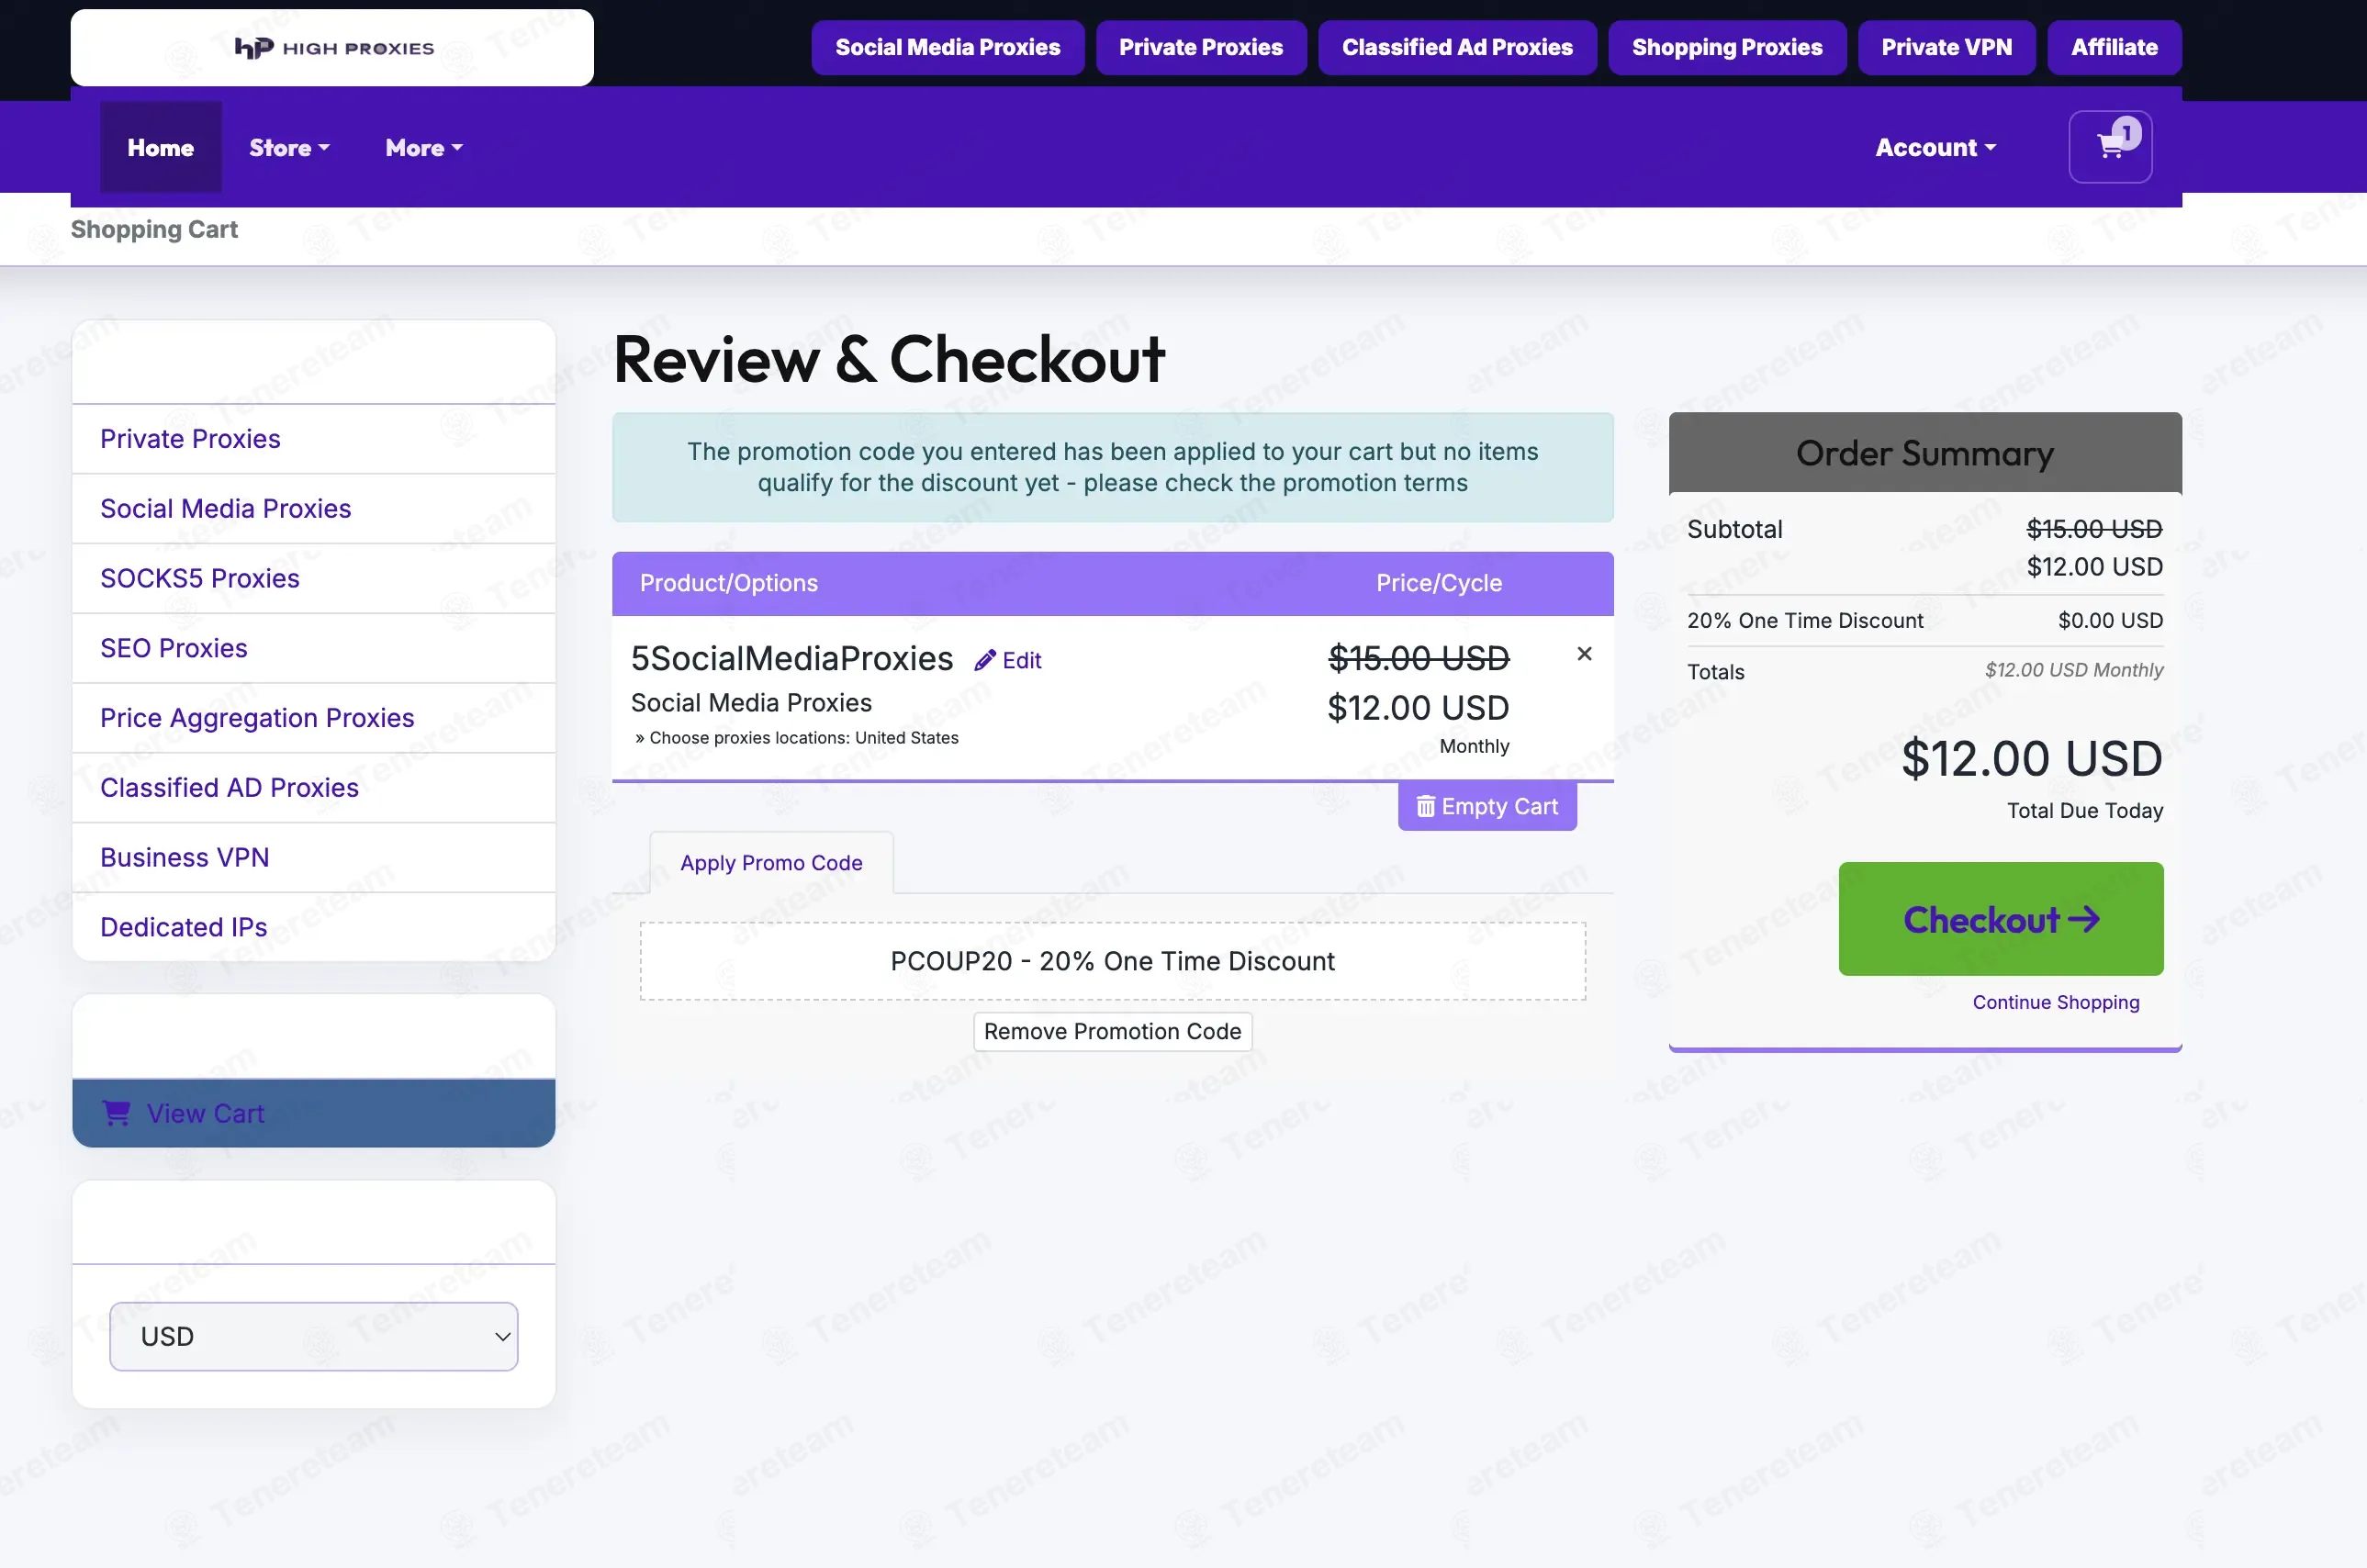Click the green Checkout button
This screenshot has height=1568, width=2367.
coord(2000,919)
